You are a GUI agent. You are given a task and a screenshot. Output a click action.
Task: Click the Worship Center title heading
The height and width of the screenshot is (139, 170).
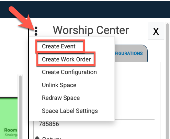[x=91, y=30]
